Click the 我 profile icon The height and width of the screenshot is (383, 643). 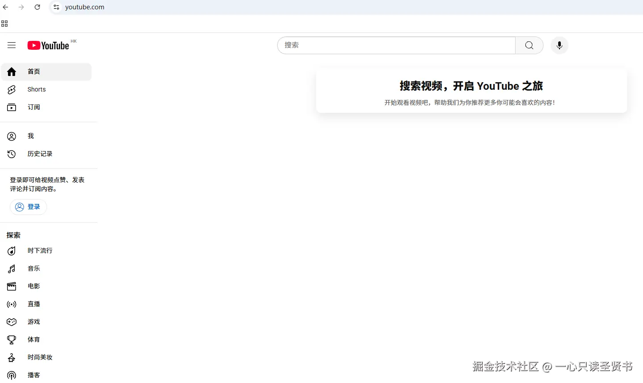coord(12,136)
